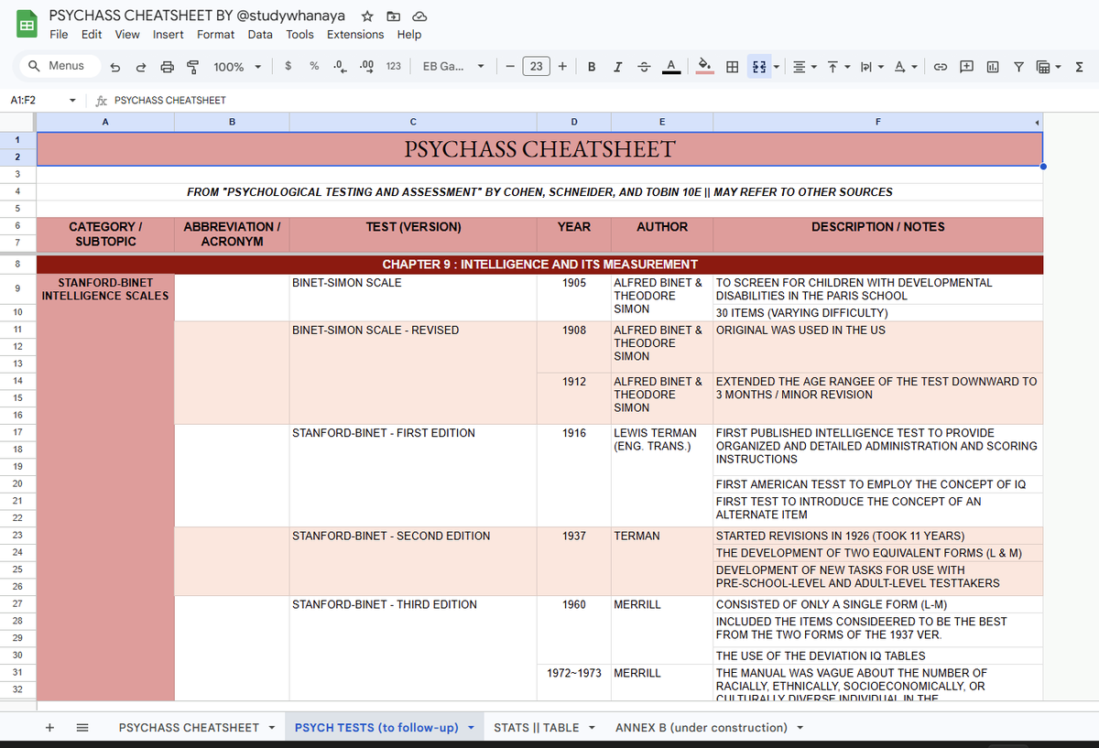Toggle the merge cells button

(x=759, y=66)
